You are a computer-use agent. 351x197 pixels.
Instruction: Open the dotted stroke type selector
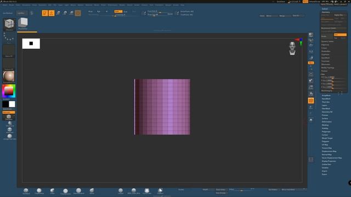click(x=9, y=37)
